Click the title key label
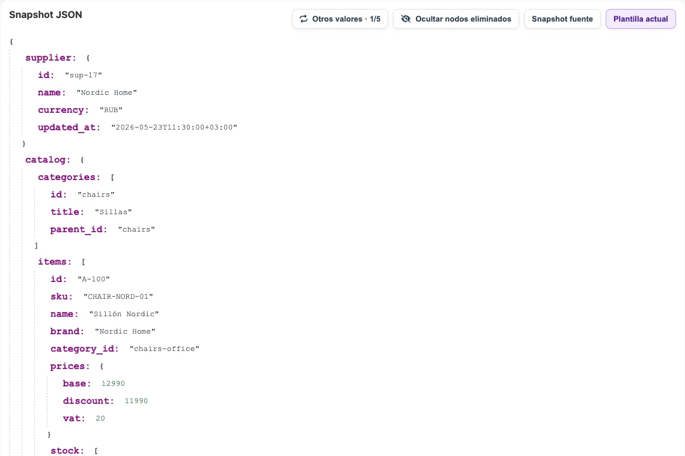The height and width of the screenshot is (456, 685). coord(67,212)
